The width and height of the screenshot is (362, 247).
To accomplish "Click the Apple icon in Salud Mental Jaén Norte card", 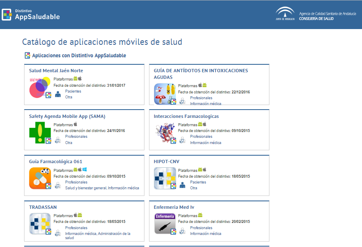I will 80,78.
